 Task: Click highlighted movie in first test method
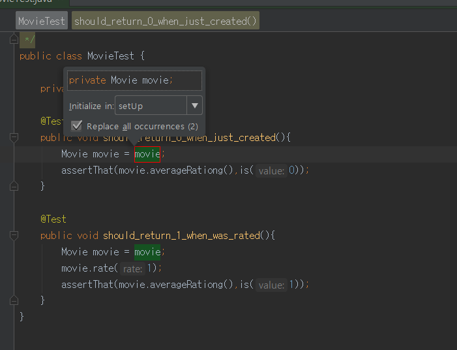coord(147,154)
